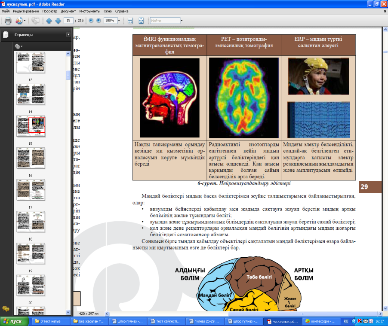The width and height of the screenshot is (388, 326).
Task: Click the PET brain scan image
Action: point(244,98)
